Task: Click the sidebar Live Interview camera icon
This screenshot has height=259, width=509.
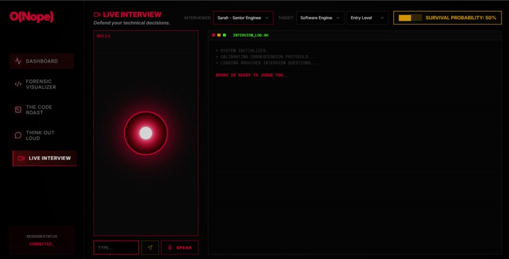Action: tap(21, 158)
